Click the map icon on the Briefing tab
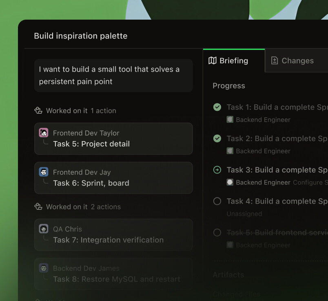 click(212, 61)
